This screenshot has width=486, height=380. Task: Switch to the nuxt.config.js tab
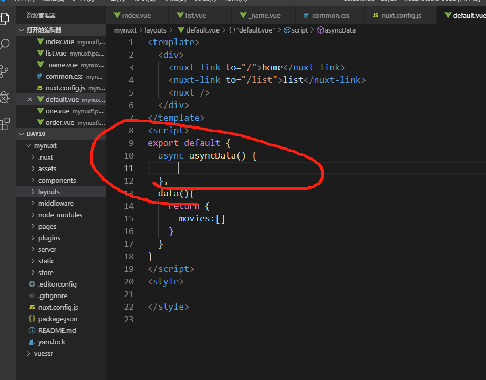click(x=400, y=15)
